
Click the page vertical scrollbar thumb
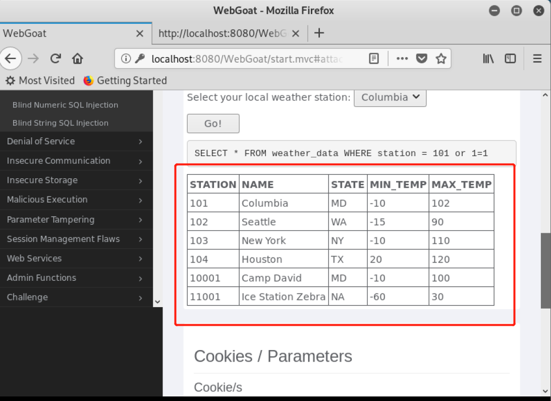coord(546,271)
